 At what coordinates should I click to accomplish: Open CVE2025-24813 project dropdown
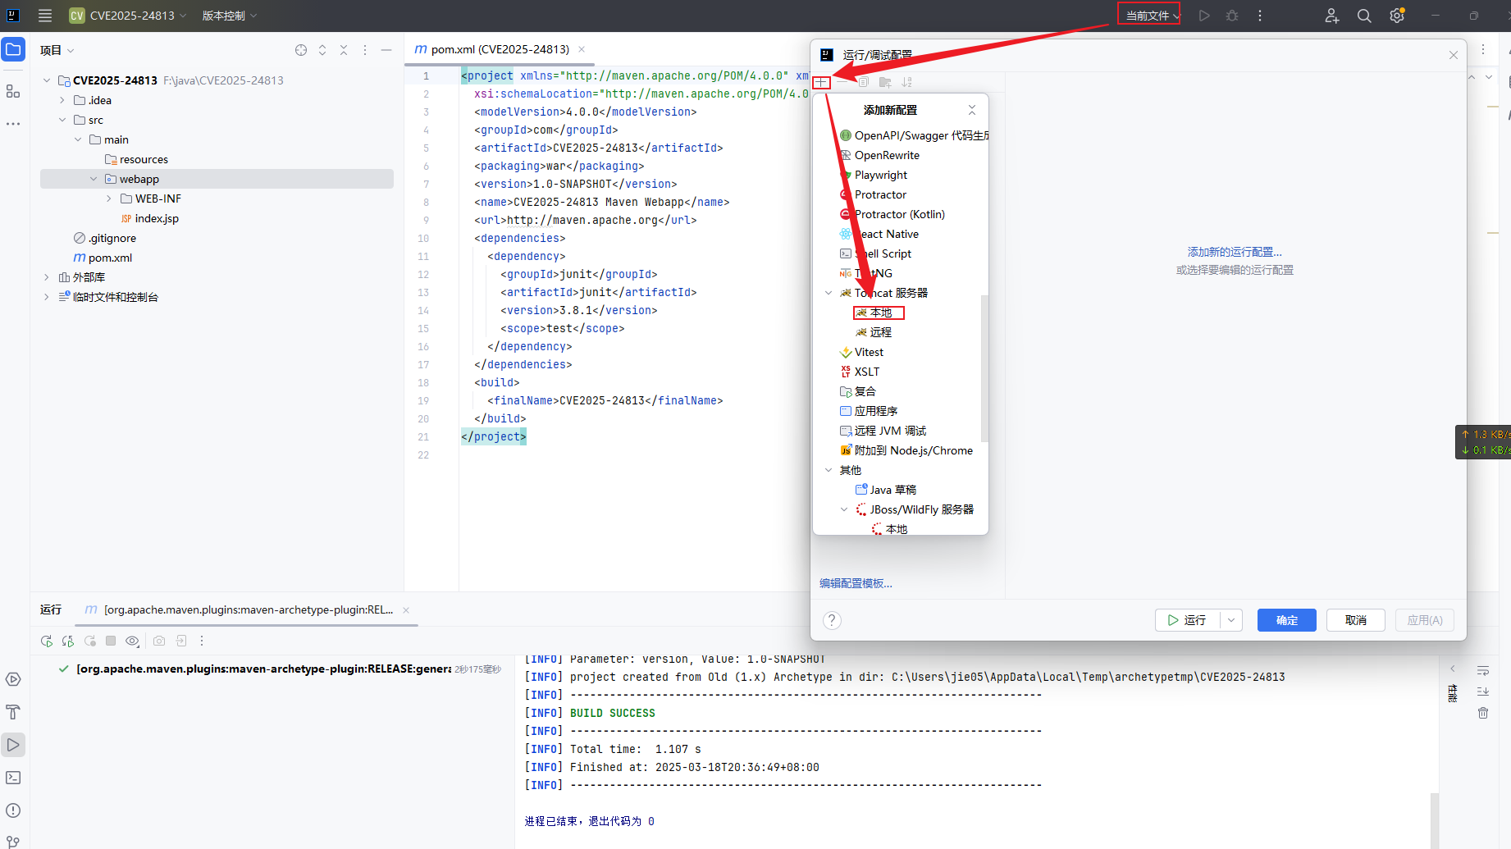tap(128, 16)
